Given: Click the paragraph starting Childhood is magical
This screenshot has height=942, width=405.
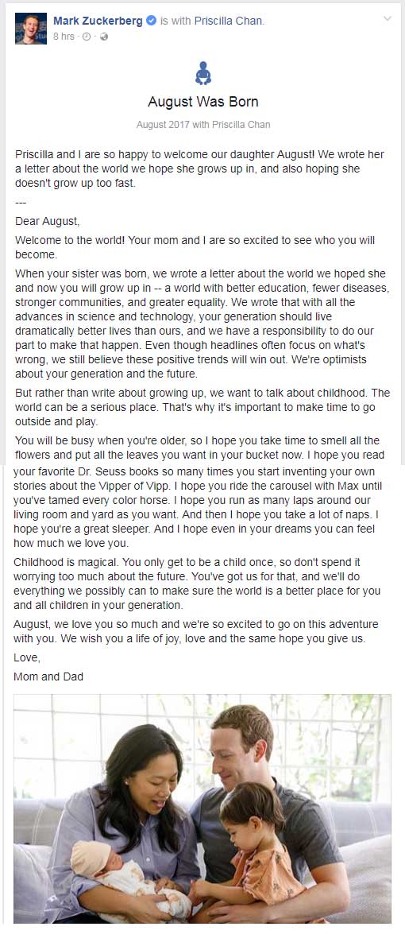Looking at the screenshot, I should [x=197, y=583].
